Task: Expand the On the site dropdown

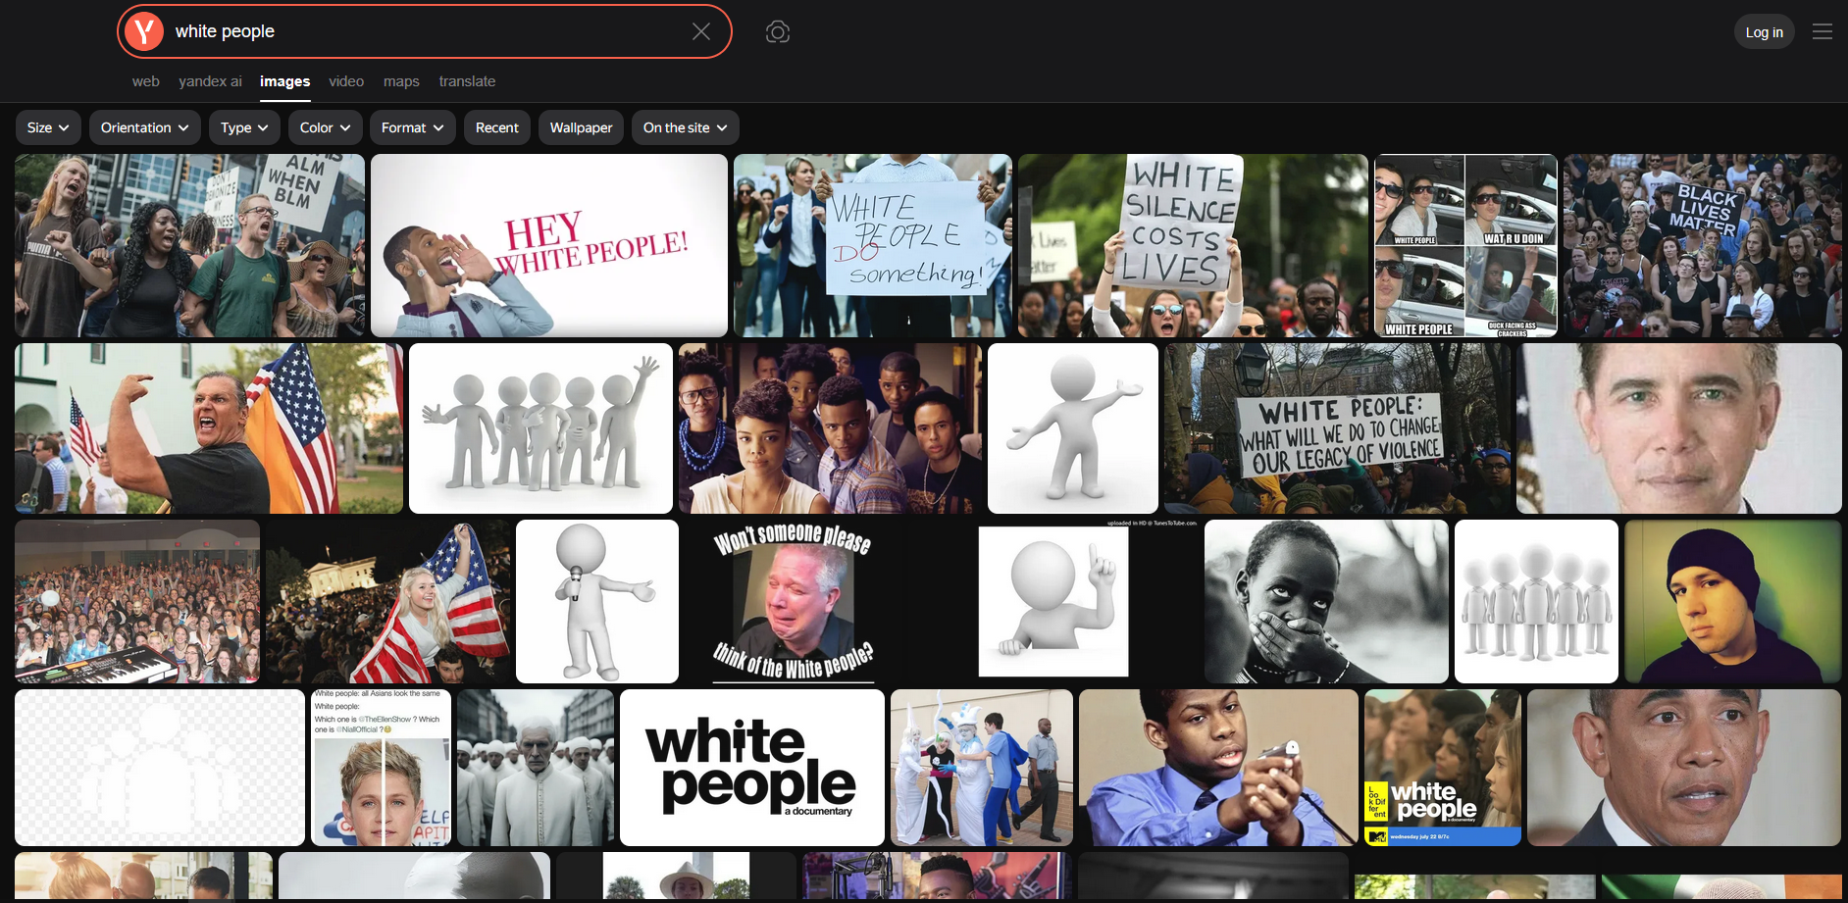Action: 685,127
